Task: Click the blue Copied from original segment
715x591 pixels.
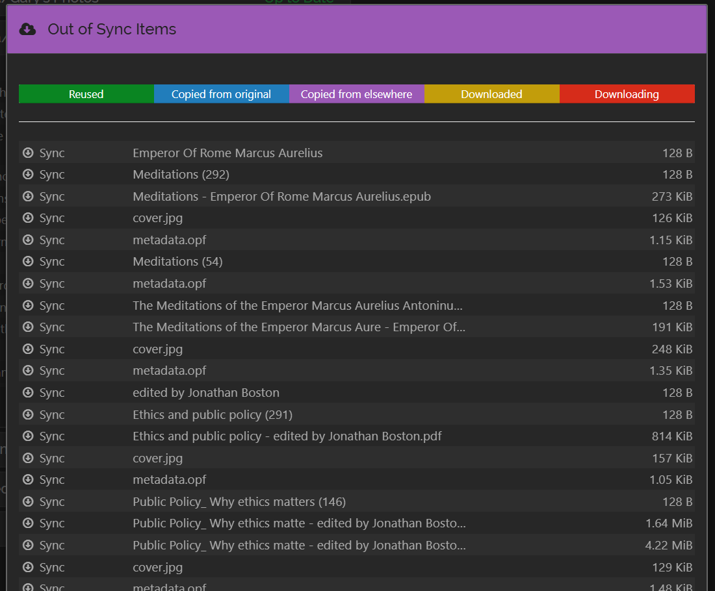Action: click(221, 94)
